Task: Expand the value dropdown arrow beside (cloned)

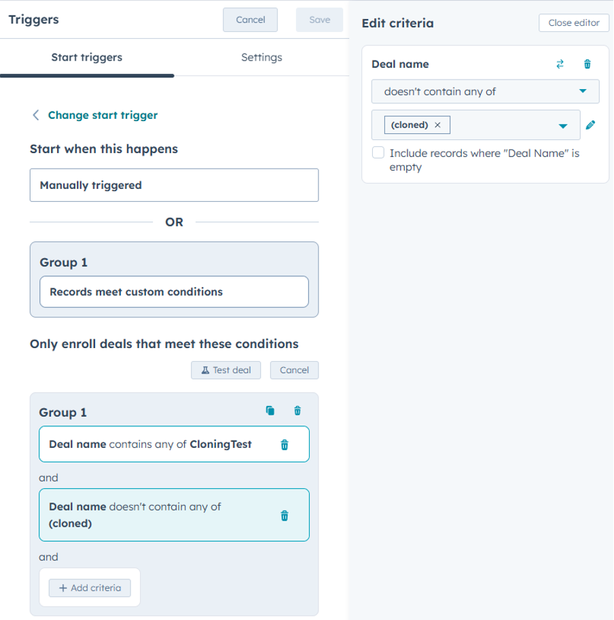Action: (562, 126)
